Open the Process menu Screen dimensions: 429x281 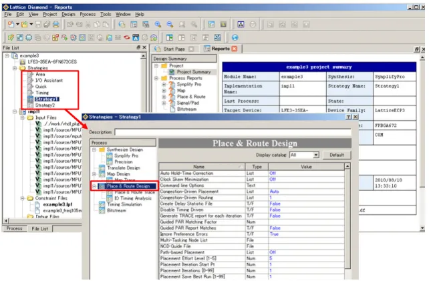88,14
